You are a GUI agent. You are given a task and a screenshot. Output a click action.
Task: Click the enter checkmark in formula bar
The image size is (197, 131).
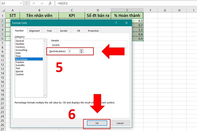point(42,3)
